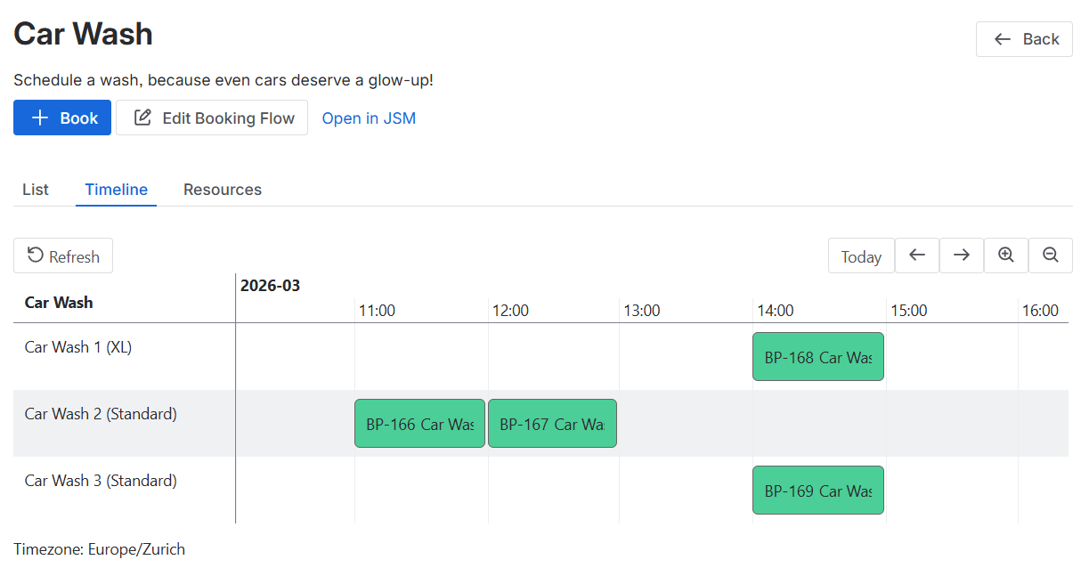Screen dimensions: 1089x576
Task: Go to previous timeline period arrow
Action: [917, 256]
